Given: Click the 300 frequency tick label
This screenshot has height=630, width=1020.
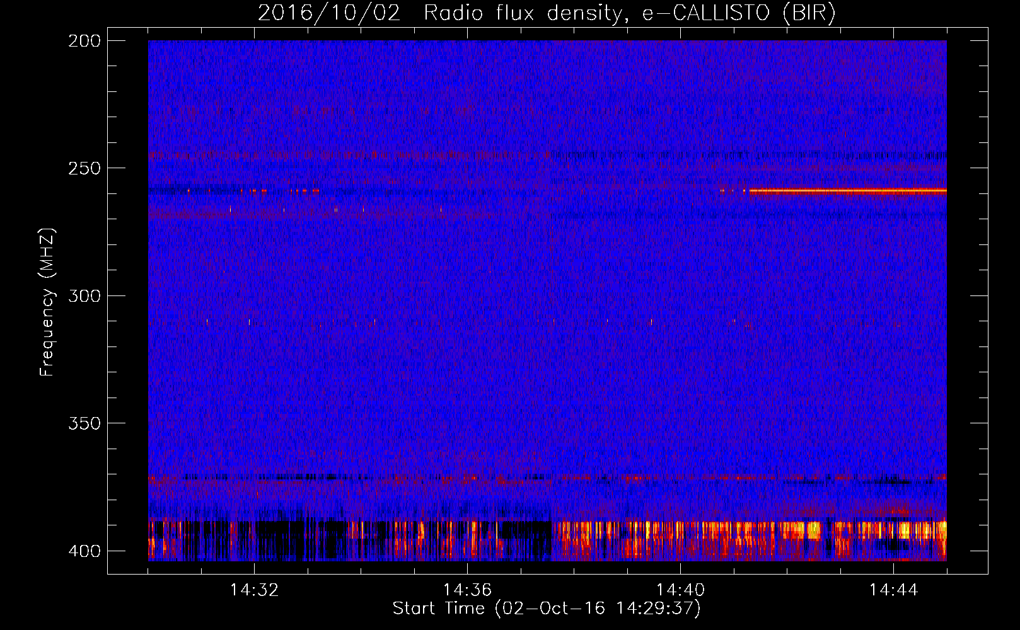Looking at the screenshot, I should click(84, 296).
